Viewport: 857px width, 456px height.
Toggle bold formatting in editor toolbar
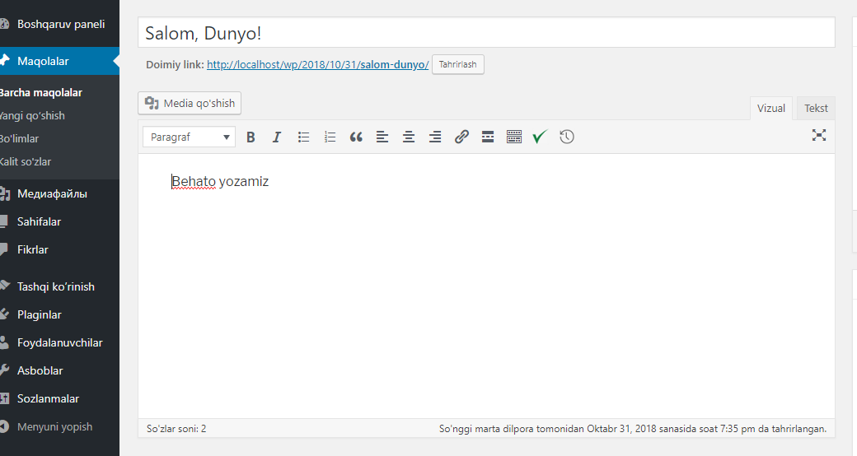(x=251, y=137)
